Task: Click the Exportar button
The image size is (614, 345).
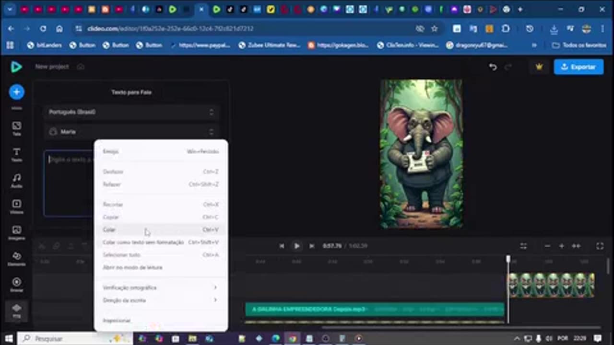Action: pos(579,67)
